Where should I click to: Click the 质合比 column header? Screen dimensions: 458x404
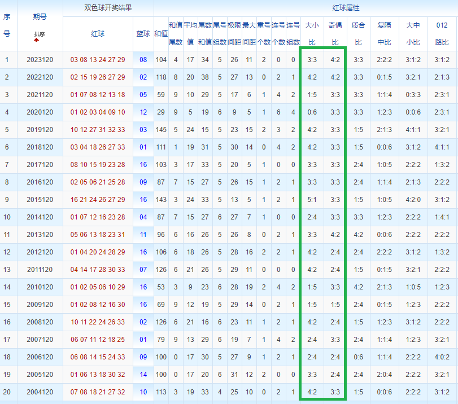(x=359, y=33)
